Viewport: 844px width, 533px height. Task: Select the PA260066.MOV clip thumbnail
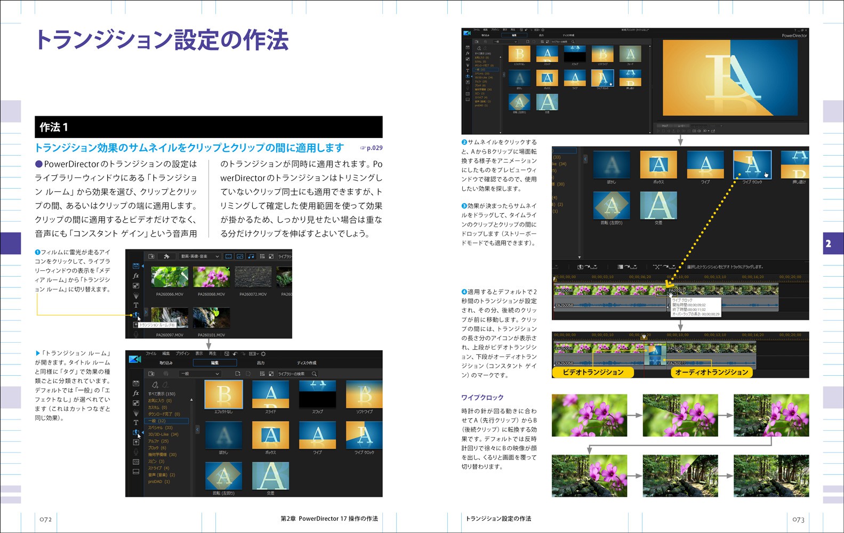[170, 277]
